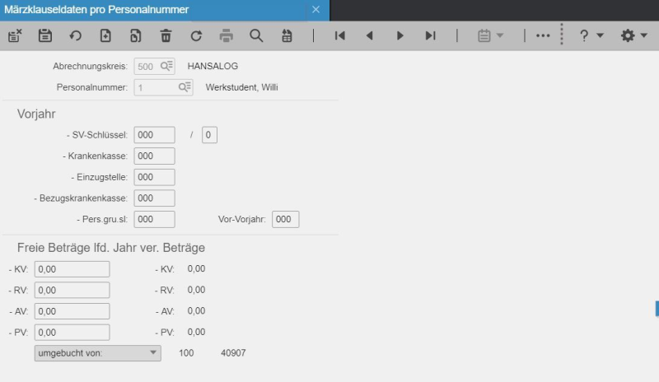Click the 'Vorjahr' section heading
Image resolution: width=659 pixels, height=382 pixels.
pyautogui.click(x=36, y=114)
